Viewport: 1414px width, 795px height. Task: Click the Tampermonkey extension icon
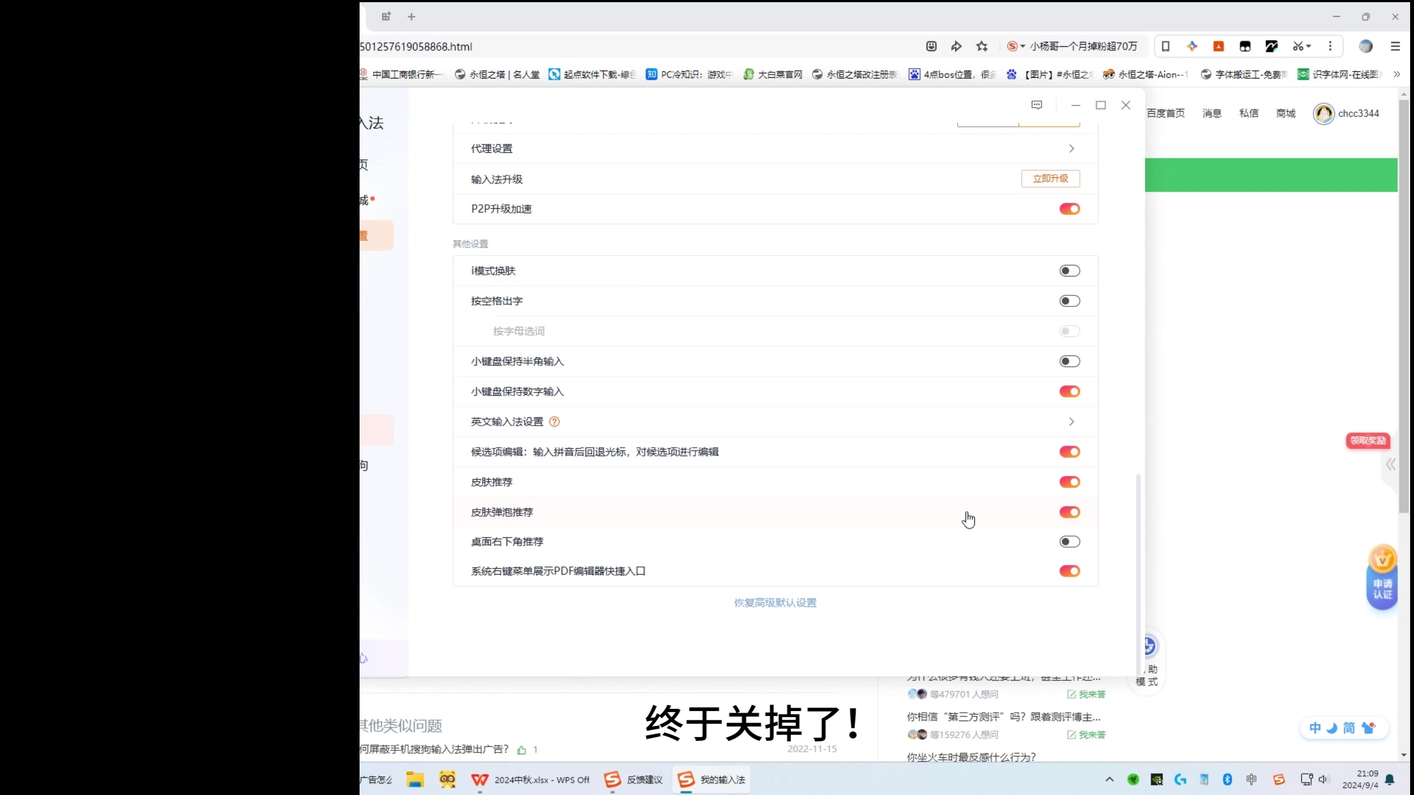coord(1245,46)
